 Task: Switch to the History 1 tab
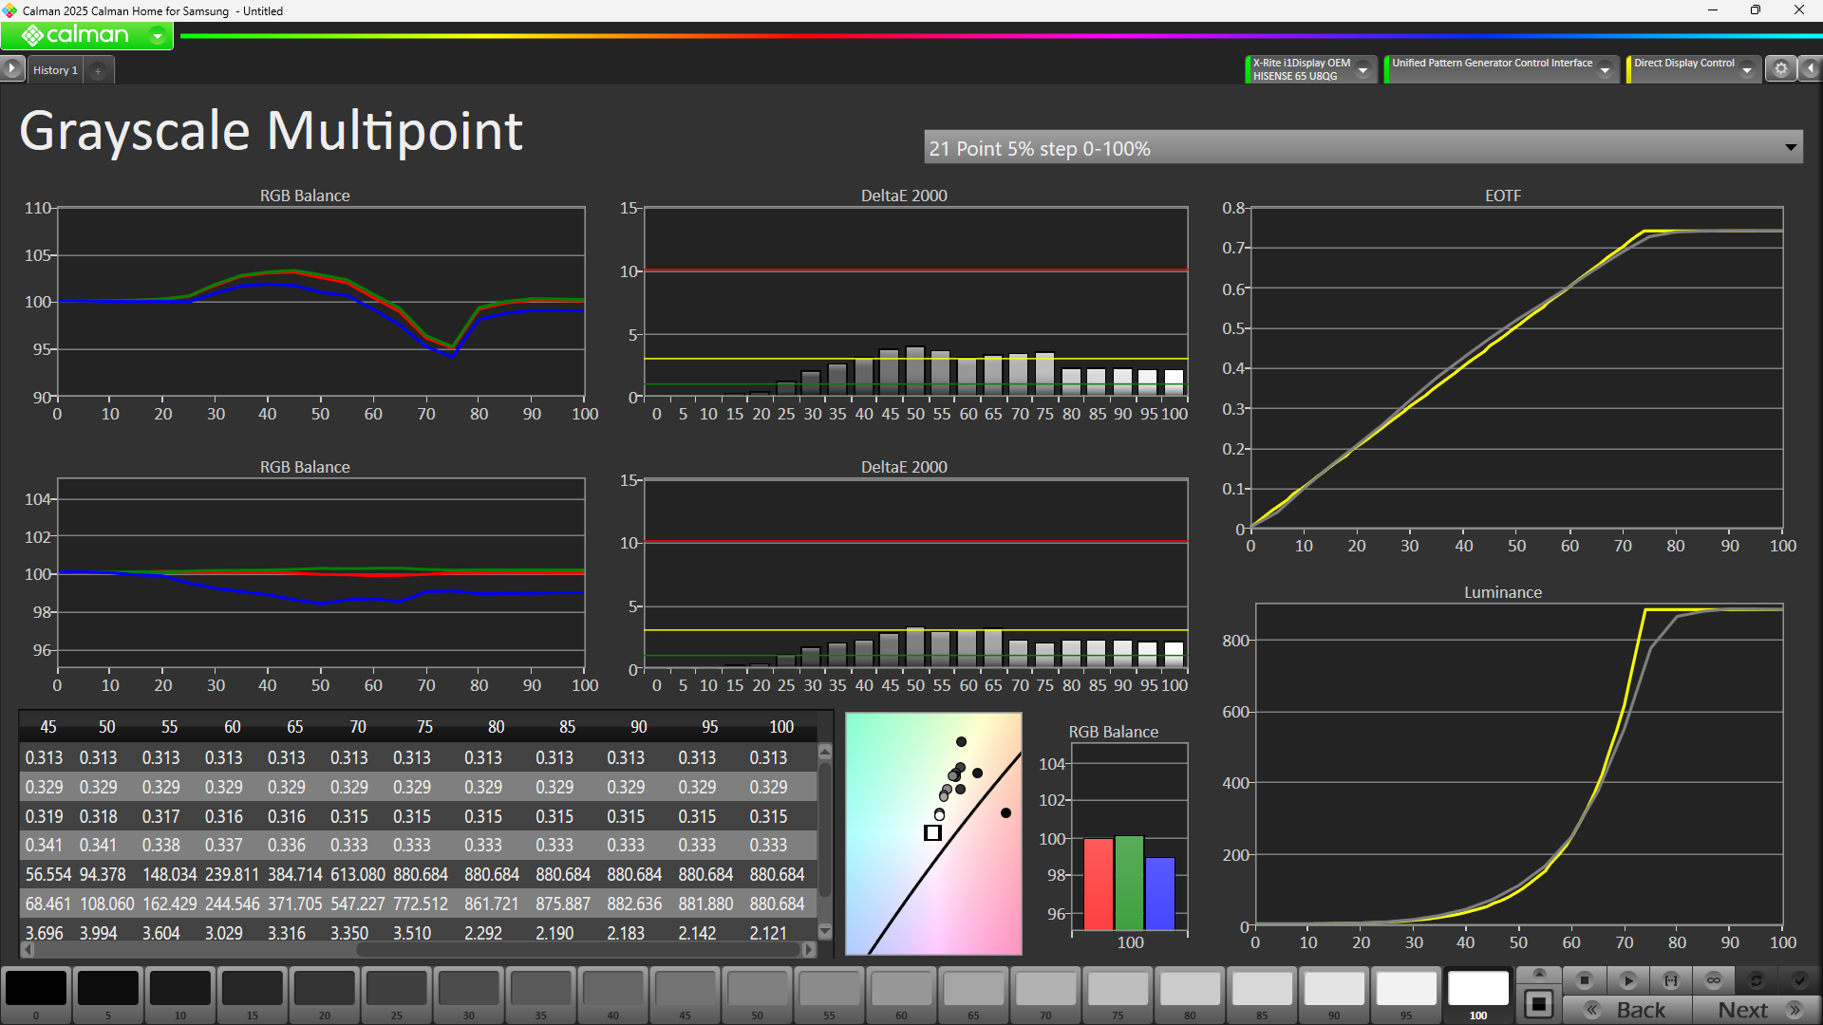point(55,70)
